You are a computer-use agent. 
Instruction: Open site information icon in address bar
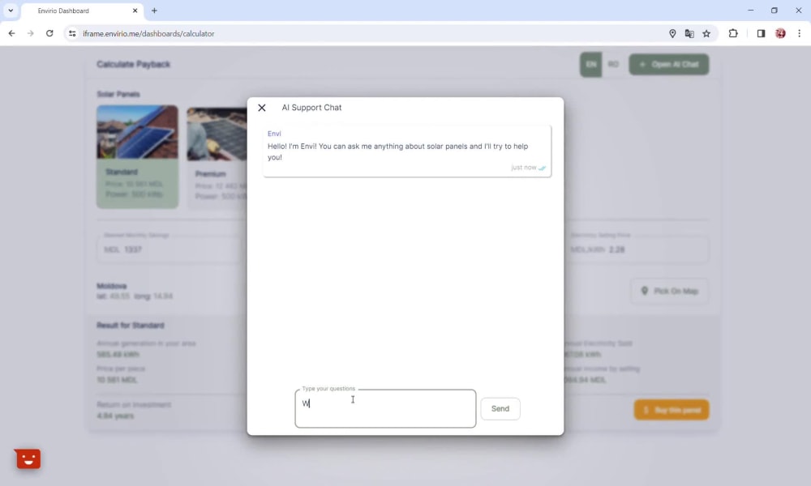[72, 33]
